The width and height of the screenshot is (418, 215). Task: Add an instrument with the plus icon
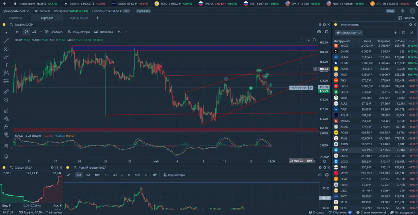click(395, 33)
